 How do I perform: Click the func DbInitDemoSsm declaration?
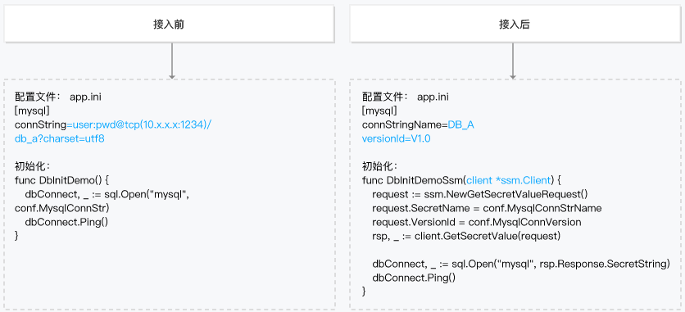tap(465, 180)
